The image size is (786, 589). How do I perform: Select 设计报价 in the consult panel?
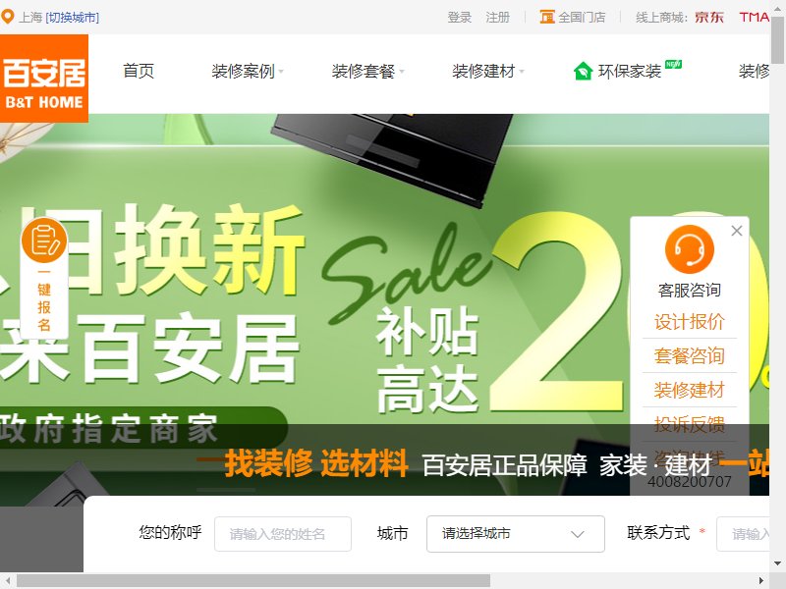click(x=690, y=322)
